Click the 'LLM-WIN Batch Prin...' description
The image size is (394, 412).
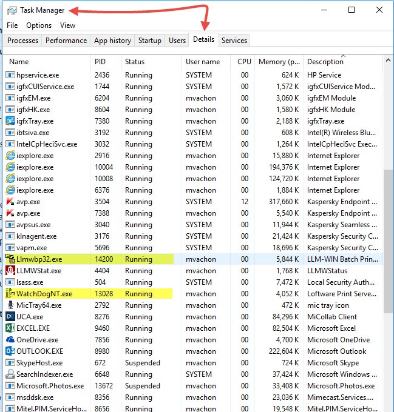(x=342, y=259)
